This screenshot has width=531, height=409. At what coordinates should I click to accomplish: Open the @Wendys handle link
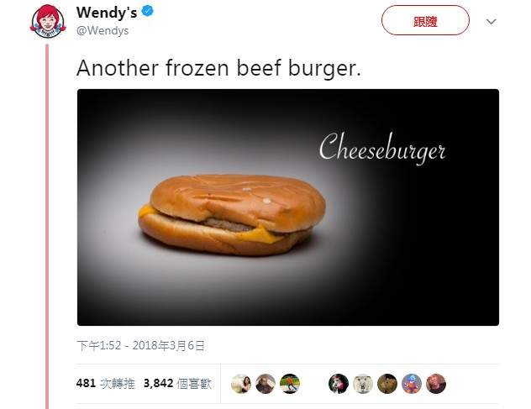click(103, 31)
